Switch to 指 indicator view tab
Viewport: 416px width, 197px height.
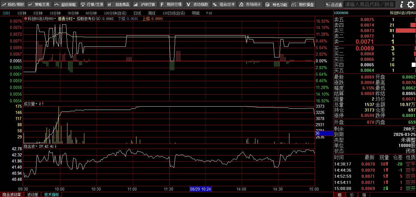[364, 195]
